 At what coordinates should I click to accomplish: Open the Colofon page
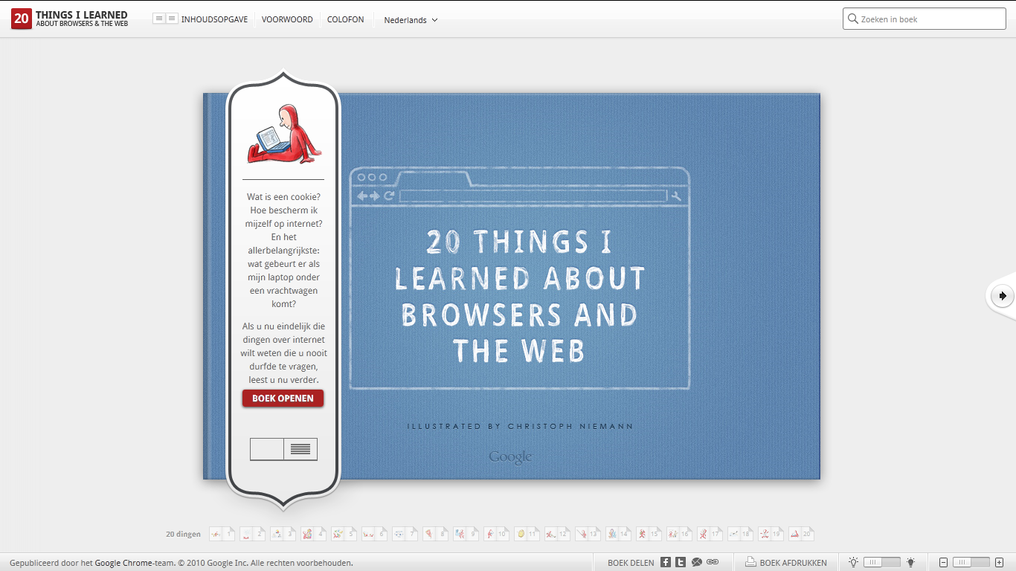coord(346,19)
